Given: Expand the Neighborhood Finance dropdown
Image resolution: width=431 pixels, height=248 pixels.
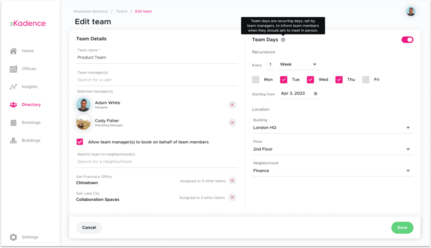Looking at the screenshot, I should click(x=333, y=170).
